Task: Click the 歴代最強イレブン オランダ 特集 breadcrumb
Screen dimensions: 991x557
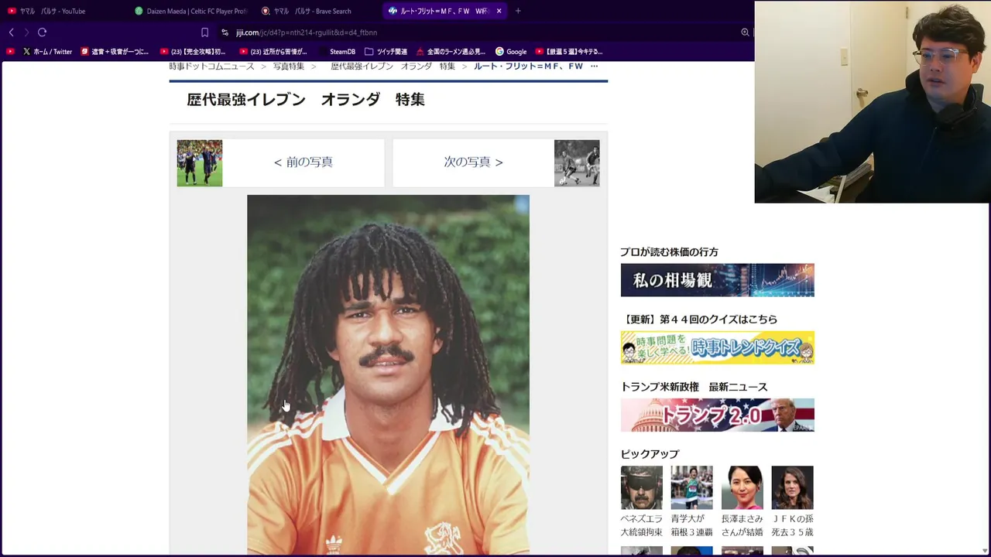Action: 393,67
